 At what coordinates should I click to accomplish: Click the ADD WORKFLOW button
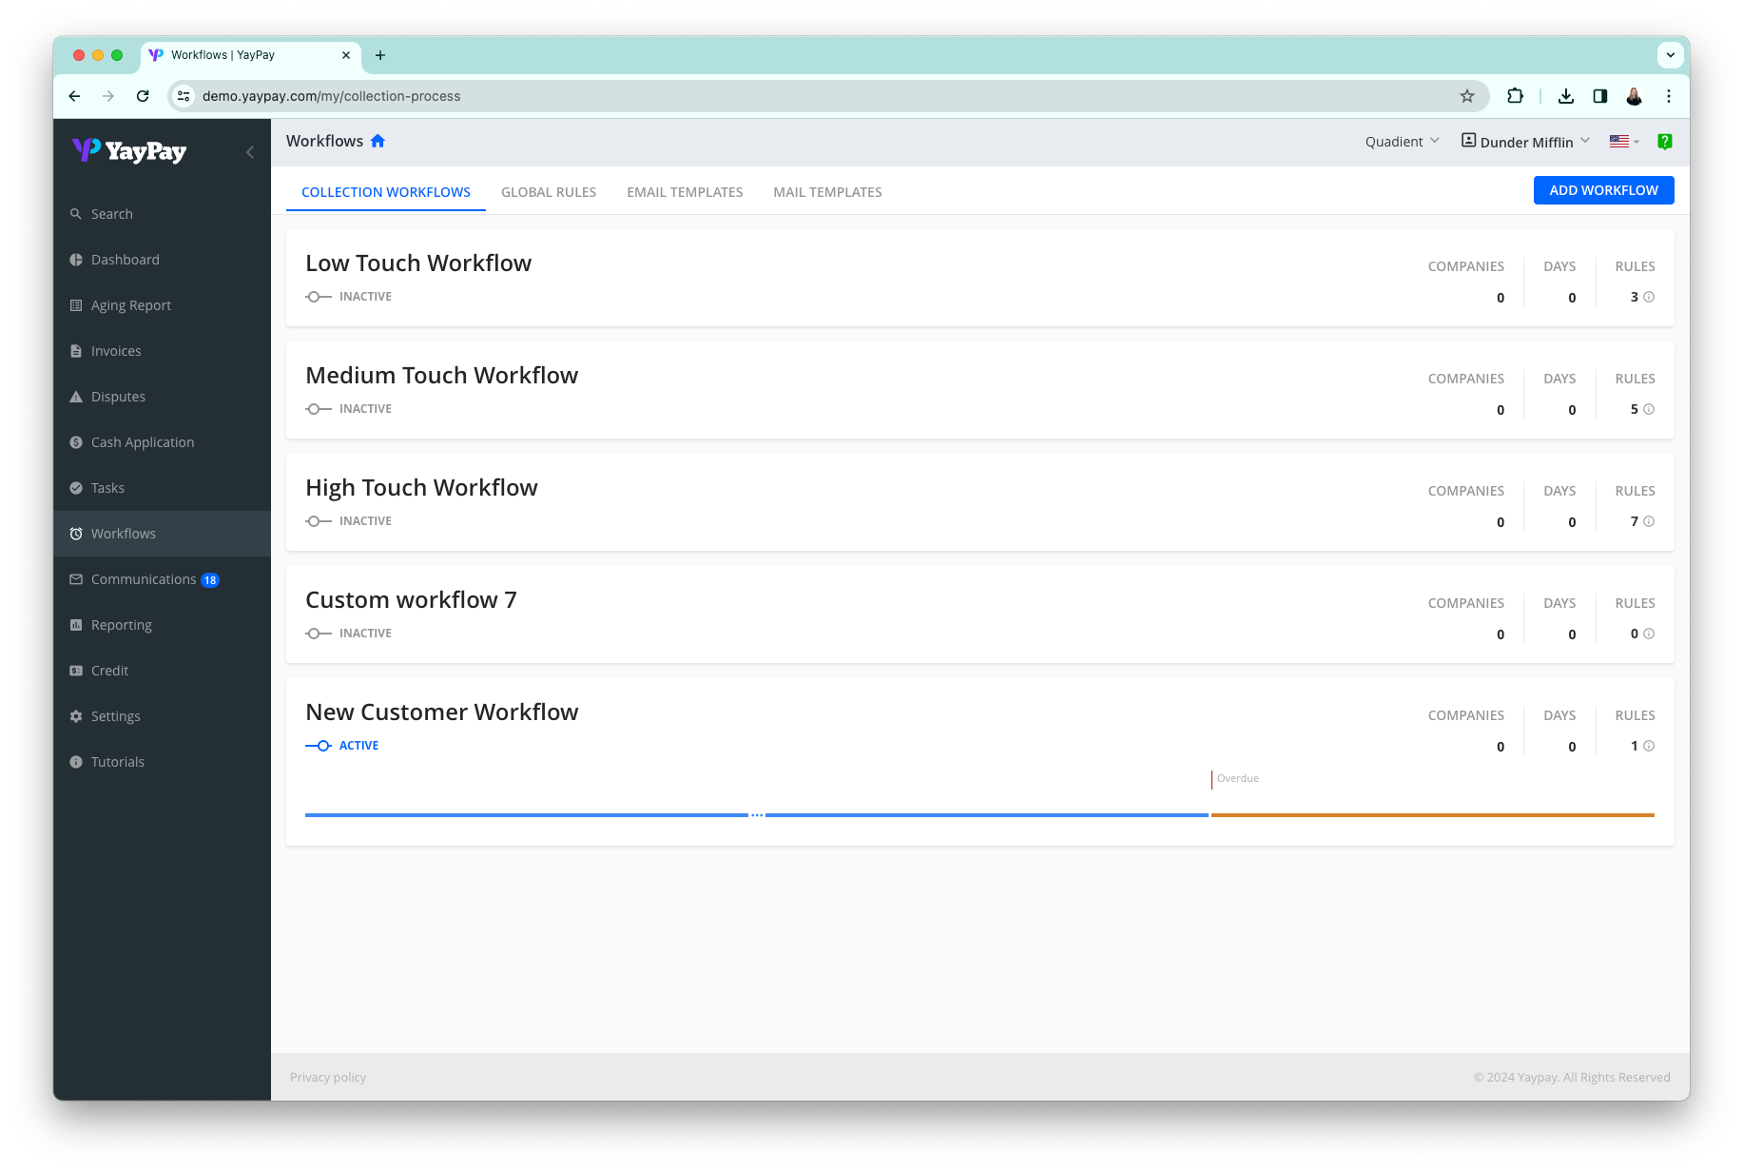coord(1603,190)
